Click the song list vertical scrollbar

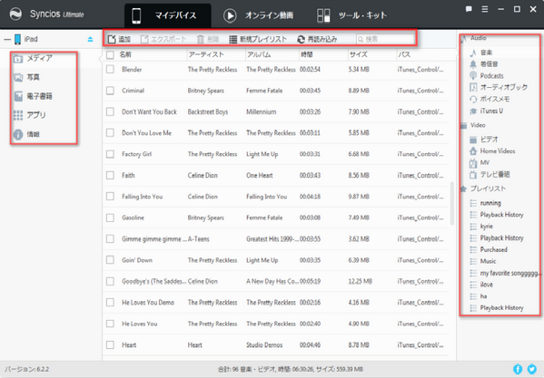coord(452,204)
